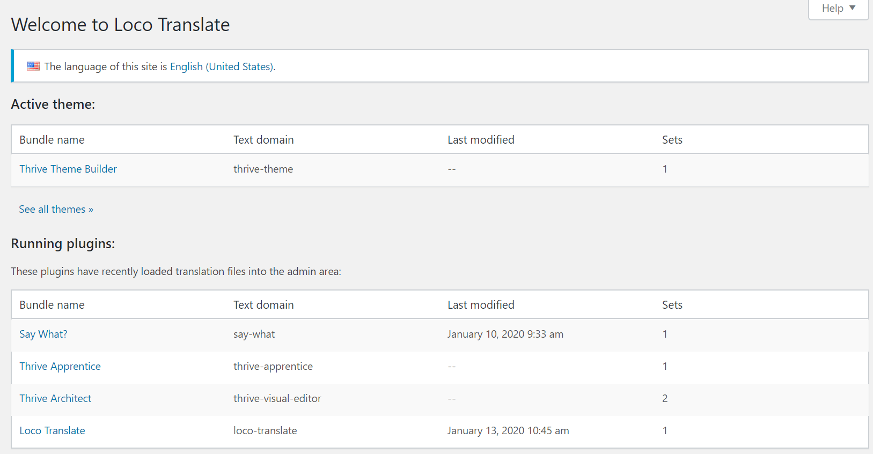Open the Thrive Apprentice plugin bundle
The image size is (873, 454).
coord(60,366)
